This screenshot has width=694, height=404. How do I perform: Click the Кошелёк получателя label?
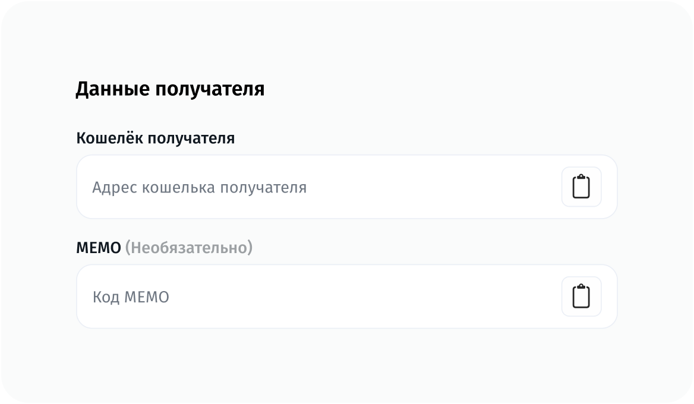tap(155, 138)
